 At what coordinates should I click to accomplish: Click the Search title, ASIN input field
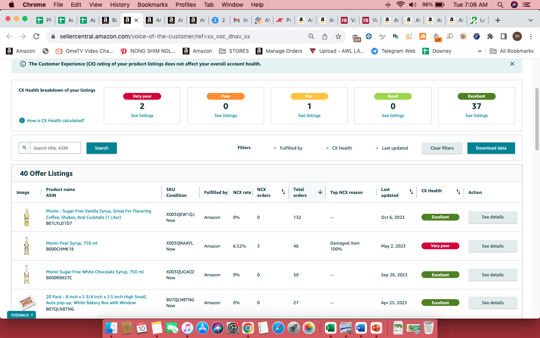tap(55, 148)
